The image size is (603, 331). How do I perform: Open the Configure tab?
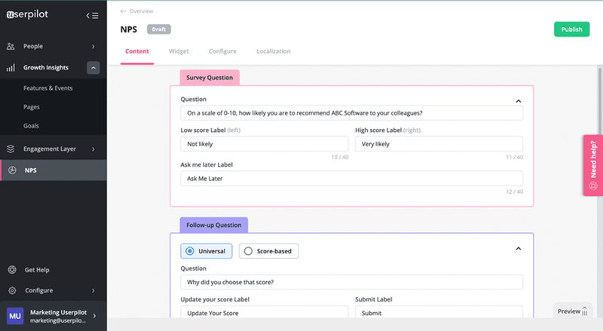tap(222, 51)
